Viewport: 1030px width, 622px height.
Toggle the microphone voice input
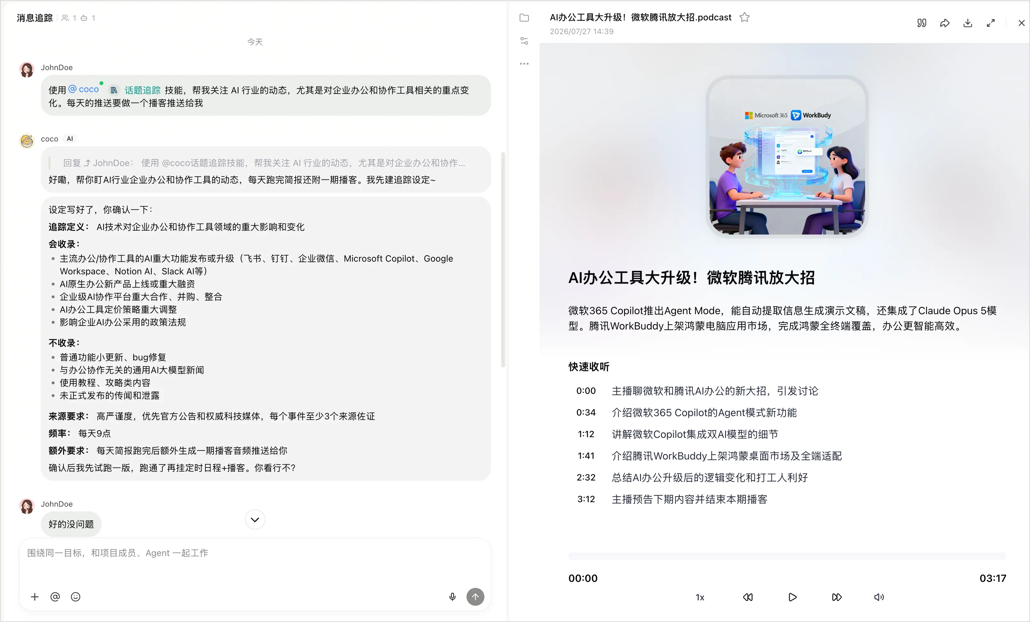click(452, 597)
